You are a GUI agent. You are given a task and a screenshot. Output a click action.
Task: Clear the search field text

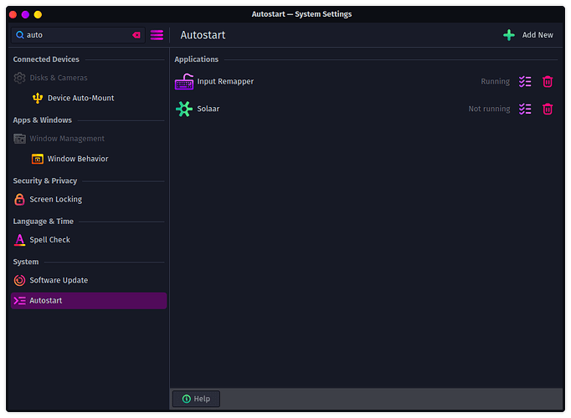click(136, 35)
